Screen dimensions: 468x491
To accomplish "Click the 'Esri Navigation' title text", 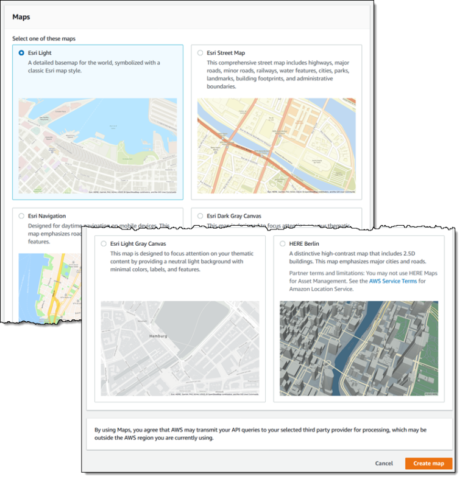I will pyautogui.click(x=47, y=216).
